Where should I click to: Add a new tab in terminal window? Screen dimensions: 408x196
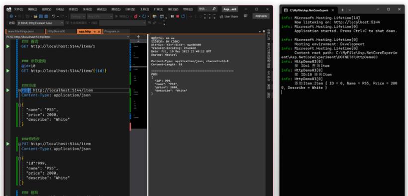tap(342, 10)
